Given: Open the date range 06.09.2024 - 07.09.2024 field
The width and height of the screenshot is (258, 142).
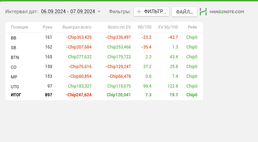Looking at the screenshot, I should coord(68,12).
